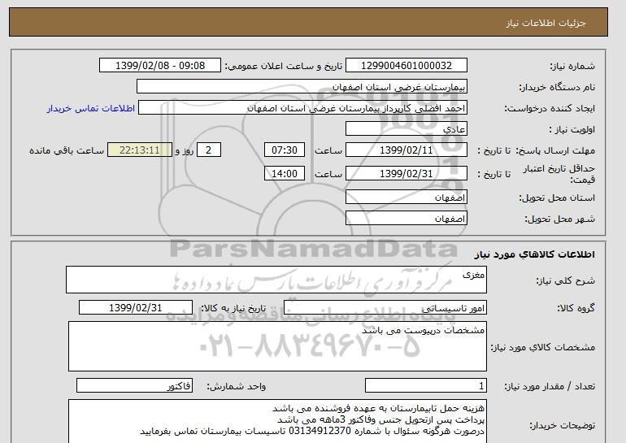This screenshot has height=443, width=626.
Task: Click the note line about پرداخت 3ماهه
Action: 380,420
